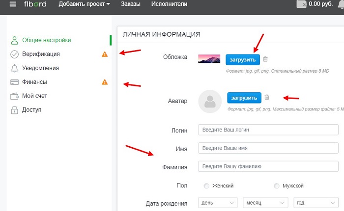Delete the avatar with trash icon
The width and height of the screenshot is (344, 211).
(x=267, y=97)
